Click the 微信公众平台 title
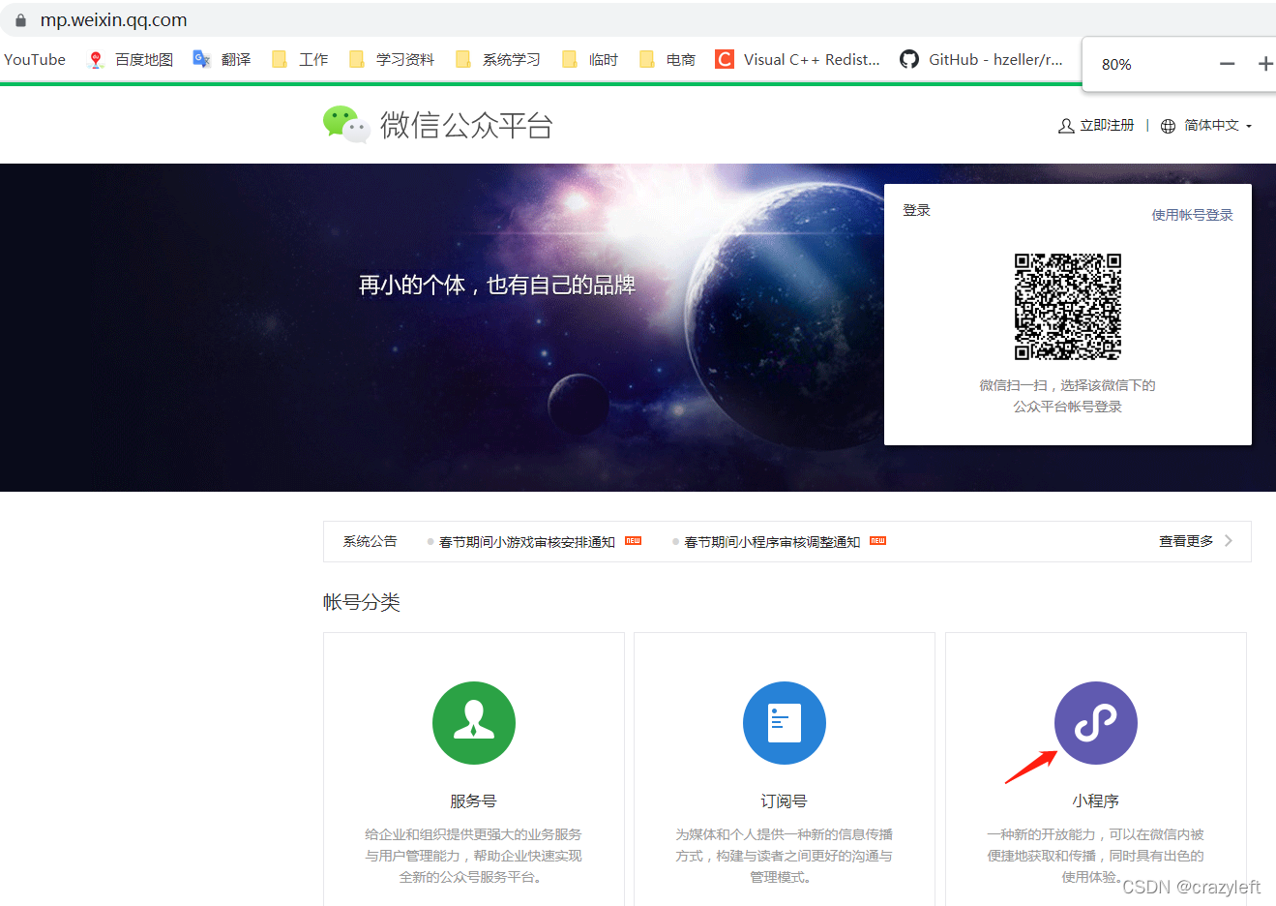 tap(466, 125)
